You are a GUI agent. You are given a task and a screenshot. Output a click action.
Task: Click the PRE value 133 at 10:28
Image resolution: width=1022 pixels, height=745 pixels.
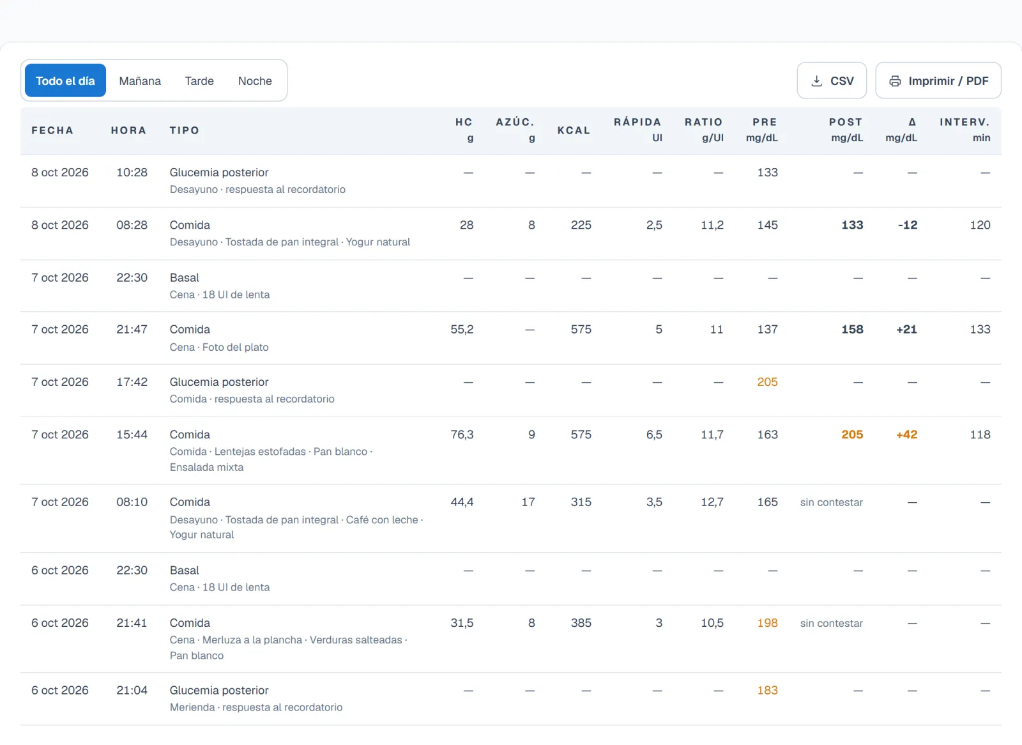pyautogui.click(x=767, y=173)
